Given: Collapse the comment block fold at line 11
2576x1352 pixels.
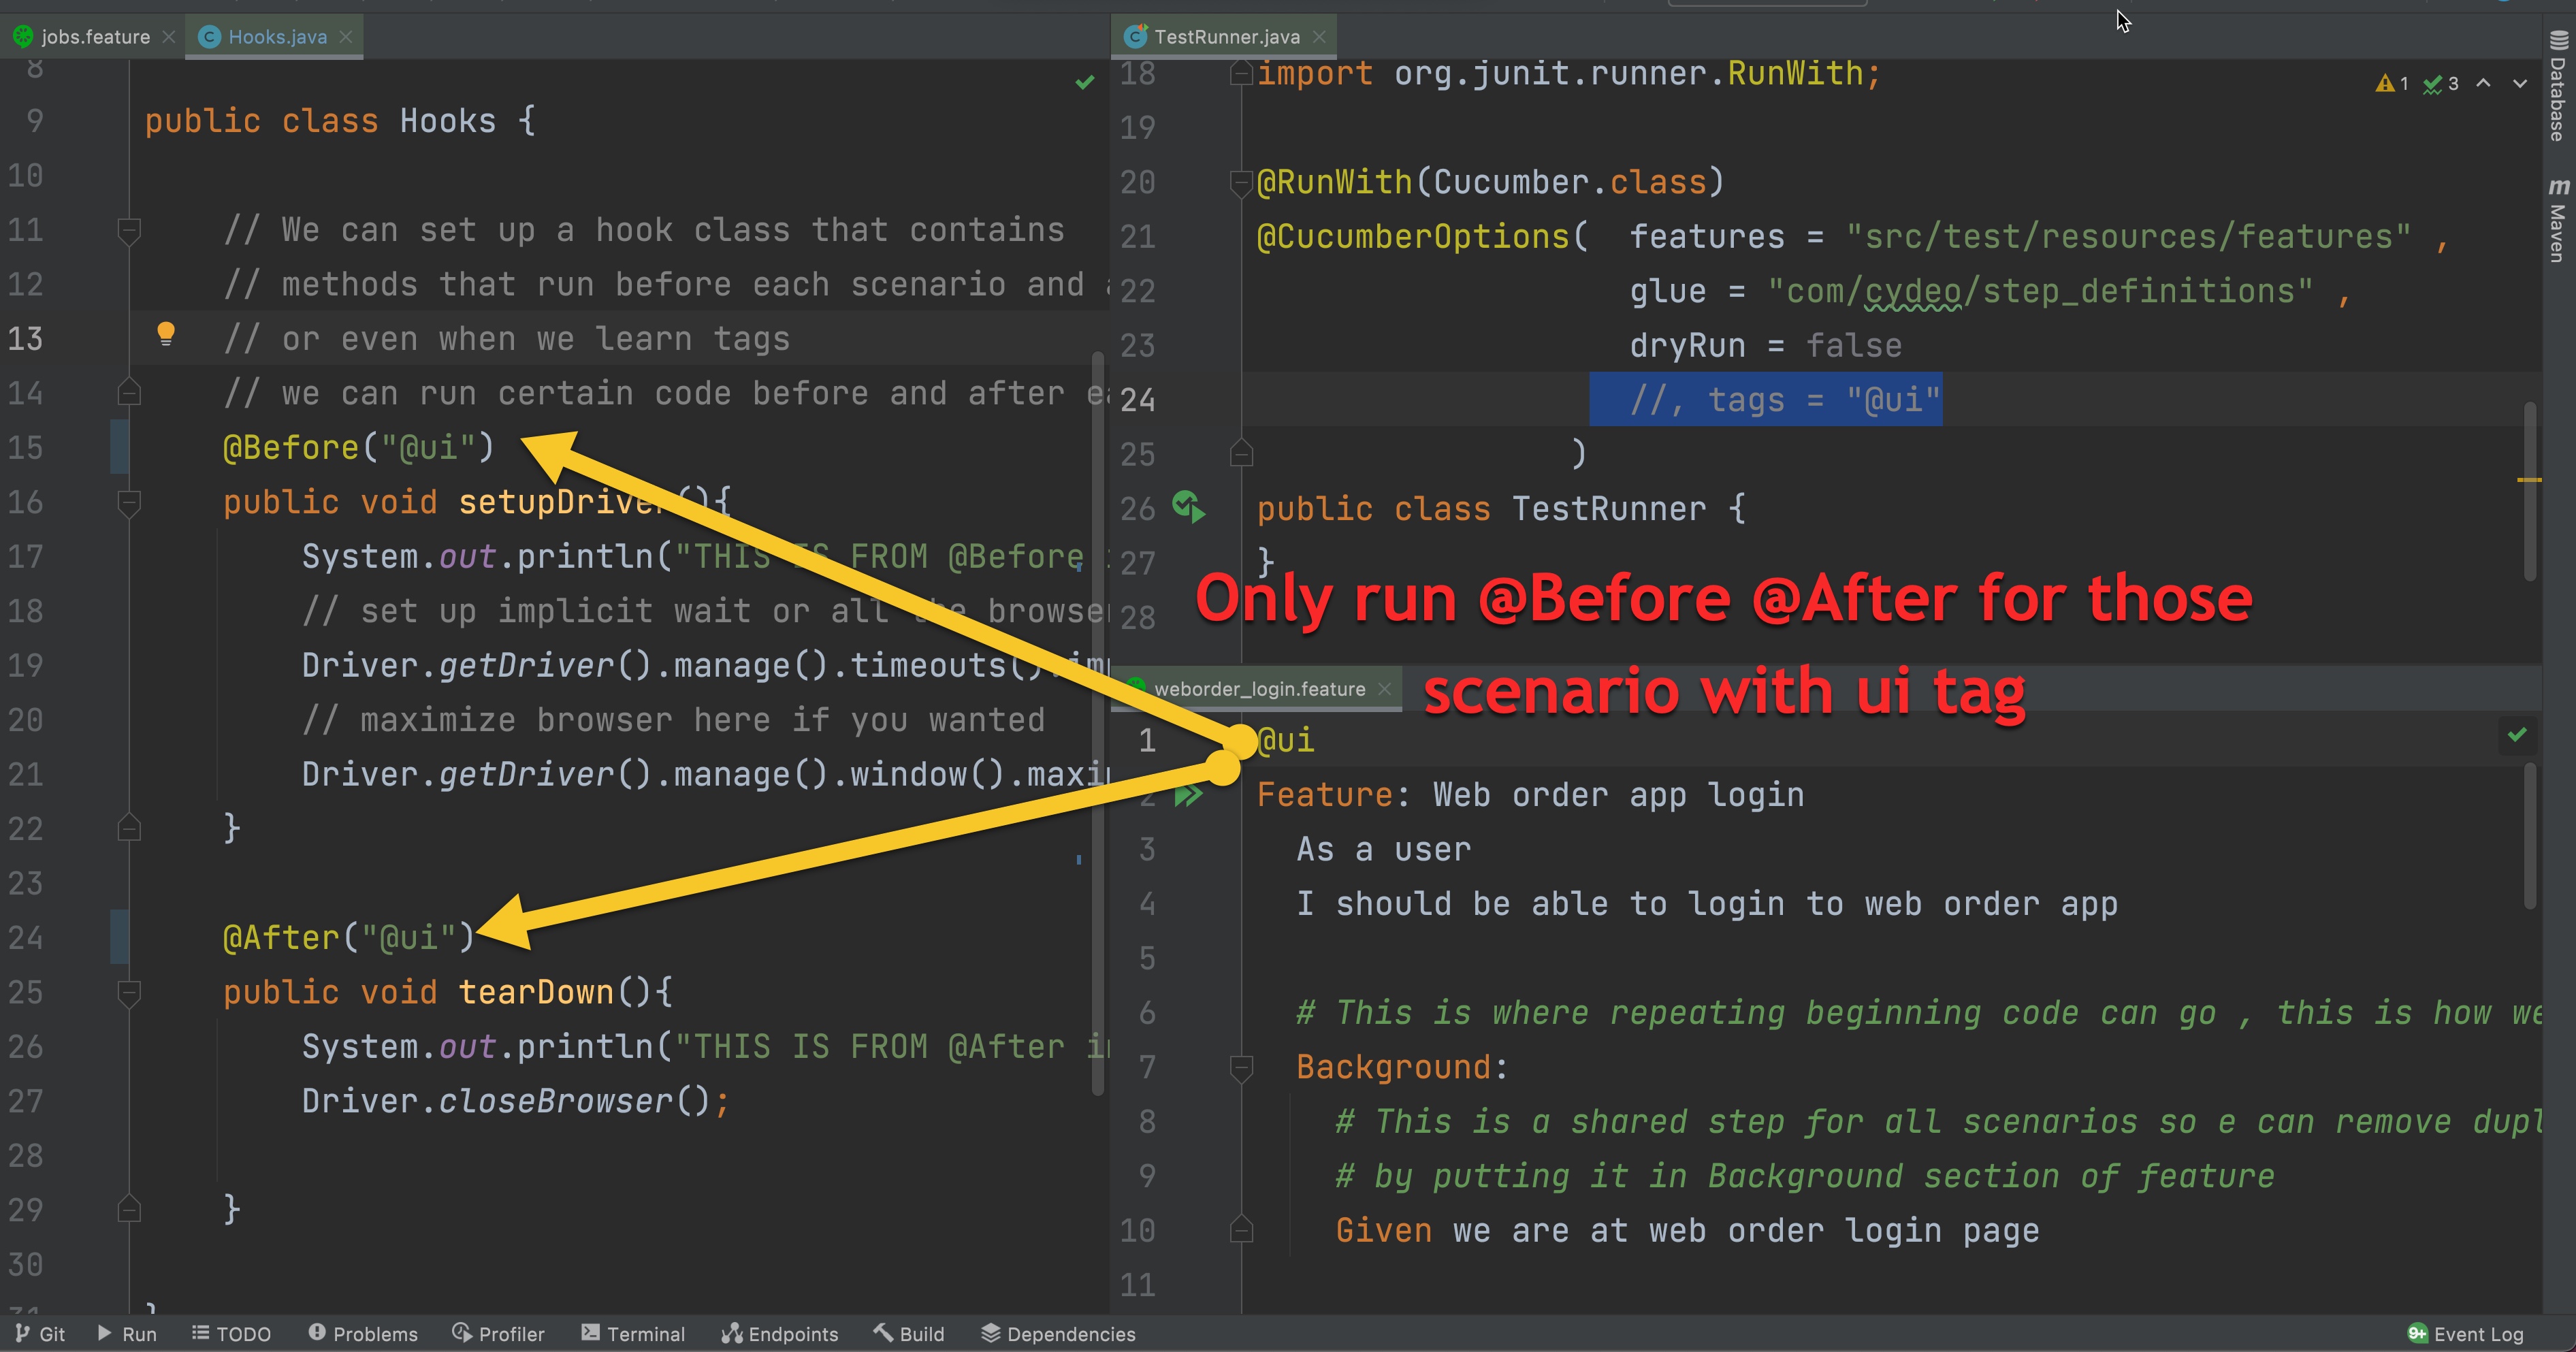Looking at the screenshot, I should point(129,231).
